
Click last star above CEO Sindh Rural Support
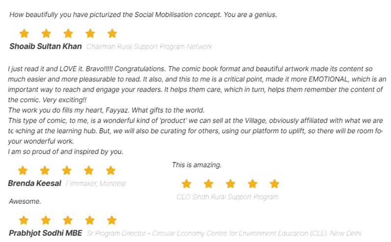274,184
